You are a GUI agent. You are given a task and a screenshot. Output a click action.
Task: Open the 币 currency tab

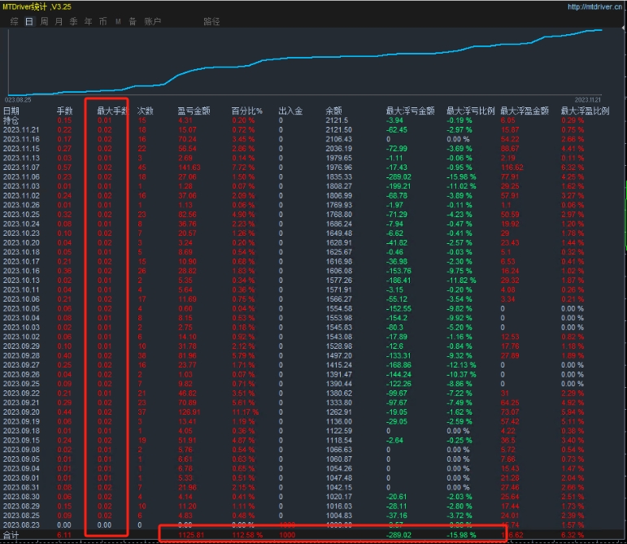coord(103,22)
